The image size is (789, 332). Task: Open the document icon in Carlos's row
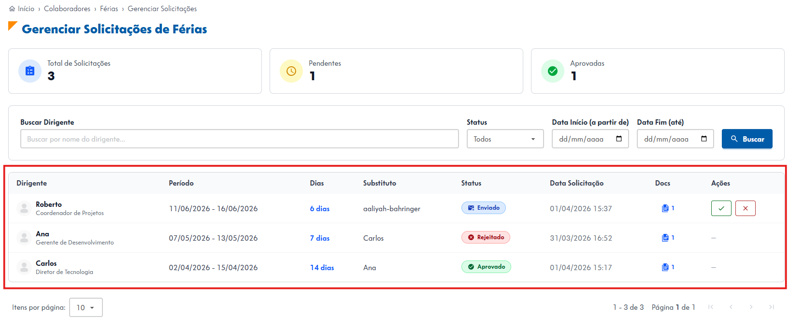(665, 267)
